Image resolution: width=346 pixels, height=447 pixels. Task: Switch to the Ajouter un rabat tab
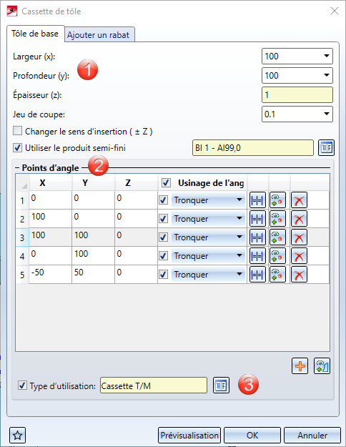pyautogui.click(x=99, y=35)
